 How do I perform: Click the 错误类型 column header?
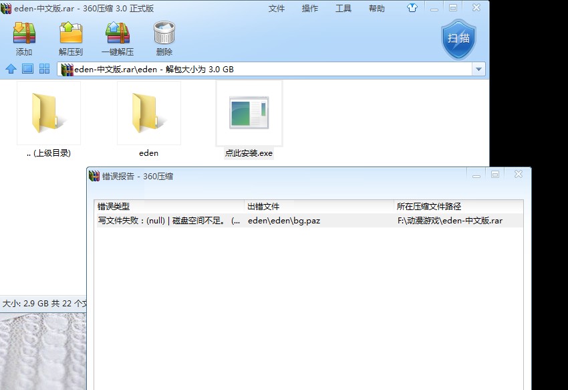point(169,207)
